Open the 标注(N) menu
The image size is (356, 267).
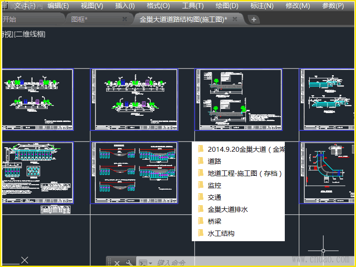pyautogui.click(x=262, y=6)
